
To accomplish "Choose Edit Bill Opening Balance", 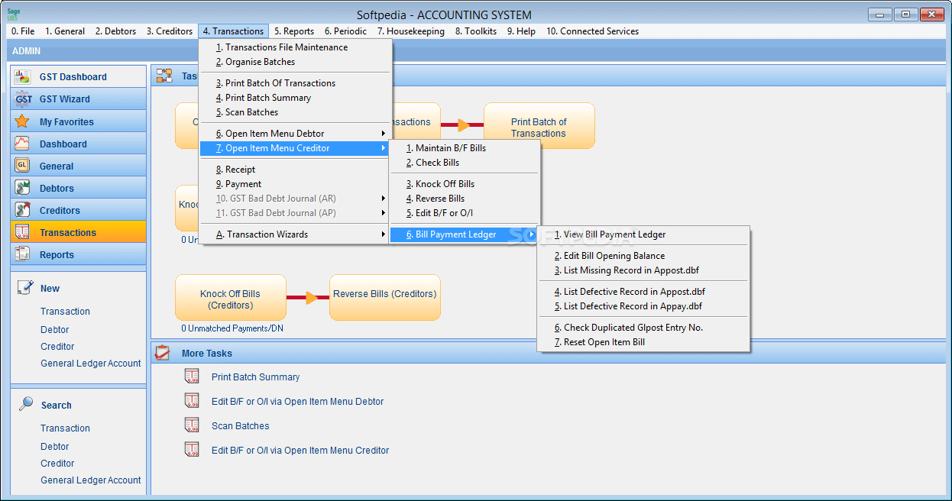I will click(644, 256).
